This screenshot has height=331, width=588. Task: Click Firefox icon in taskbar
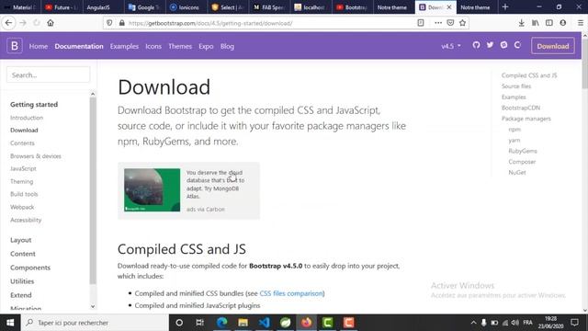tap(306, 323)
